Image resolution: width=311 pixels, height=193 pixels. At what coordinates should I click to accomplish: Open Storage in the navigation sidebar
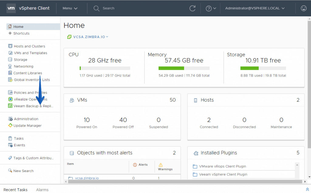coord(20,60)
